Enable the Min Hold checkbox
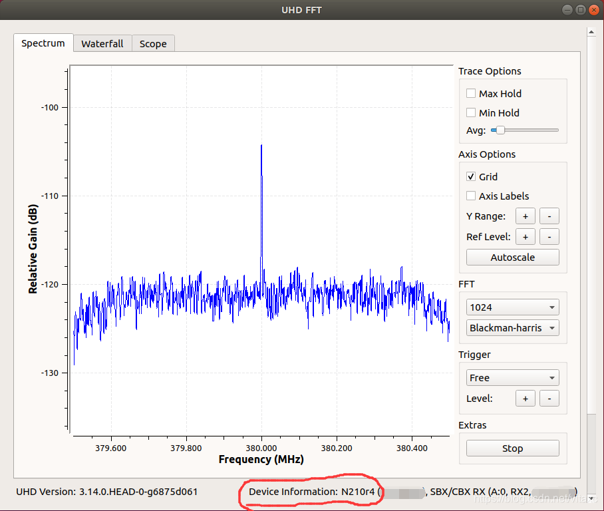Image resolution: width=604 pixels, height=511 pixels. pos(471,112)
